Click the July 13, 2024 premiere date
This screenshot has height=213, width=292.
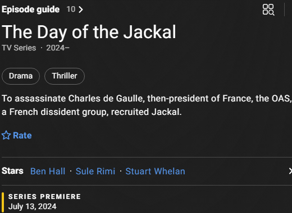(x=33, y=206)
